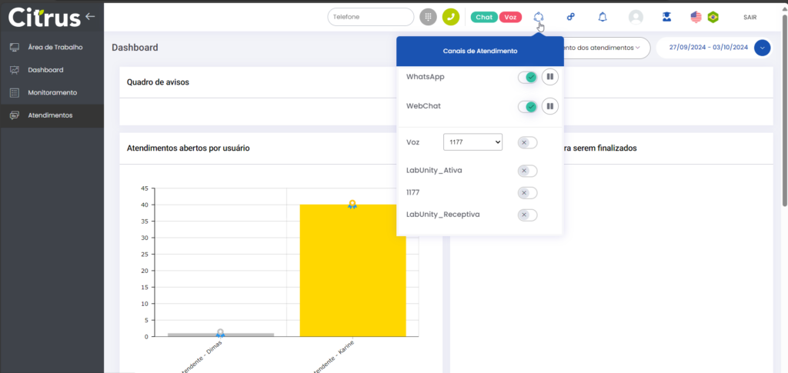Enable the LabUnity_Ativa queue toggle
This screenshot has height=373, width=788.
pyautogui.click(x=527, y=171)
